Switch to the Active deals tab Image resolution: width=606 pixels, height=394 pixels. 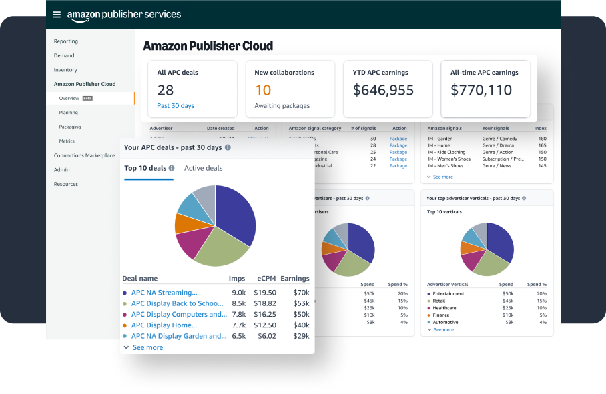tap(204, 169)
